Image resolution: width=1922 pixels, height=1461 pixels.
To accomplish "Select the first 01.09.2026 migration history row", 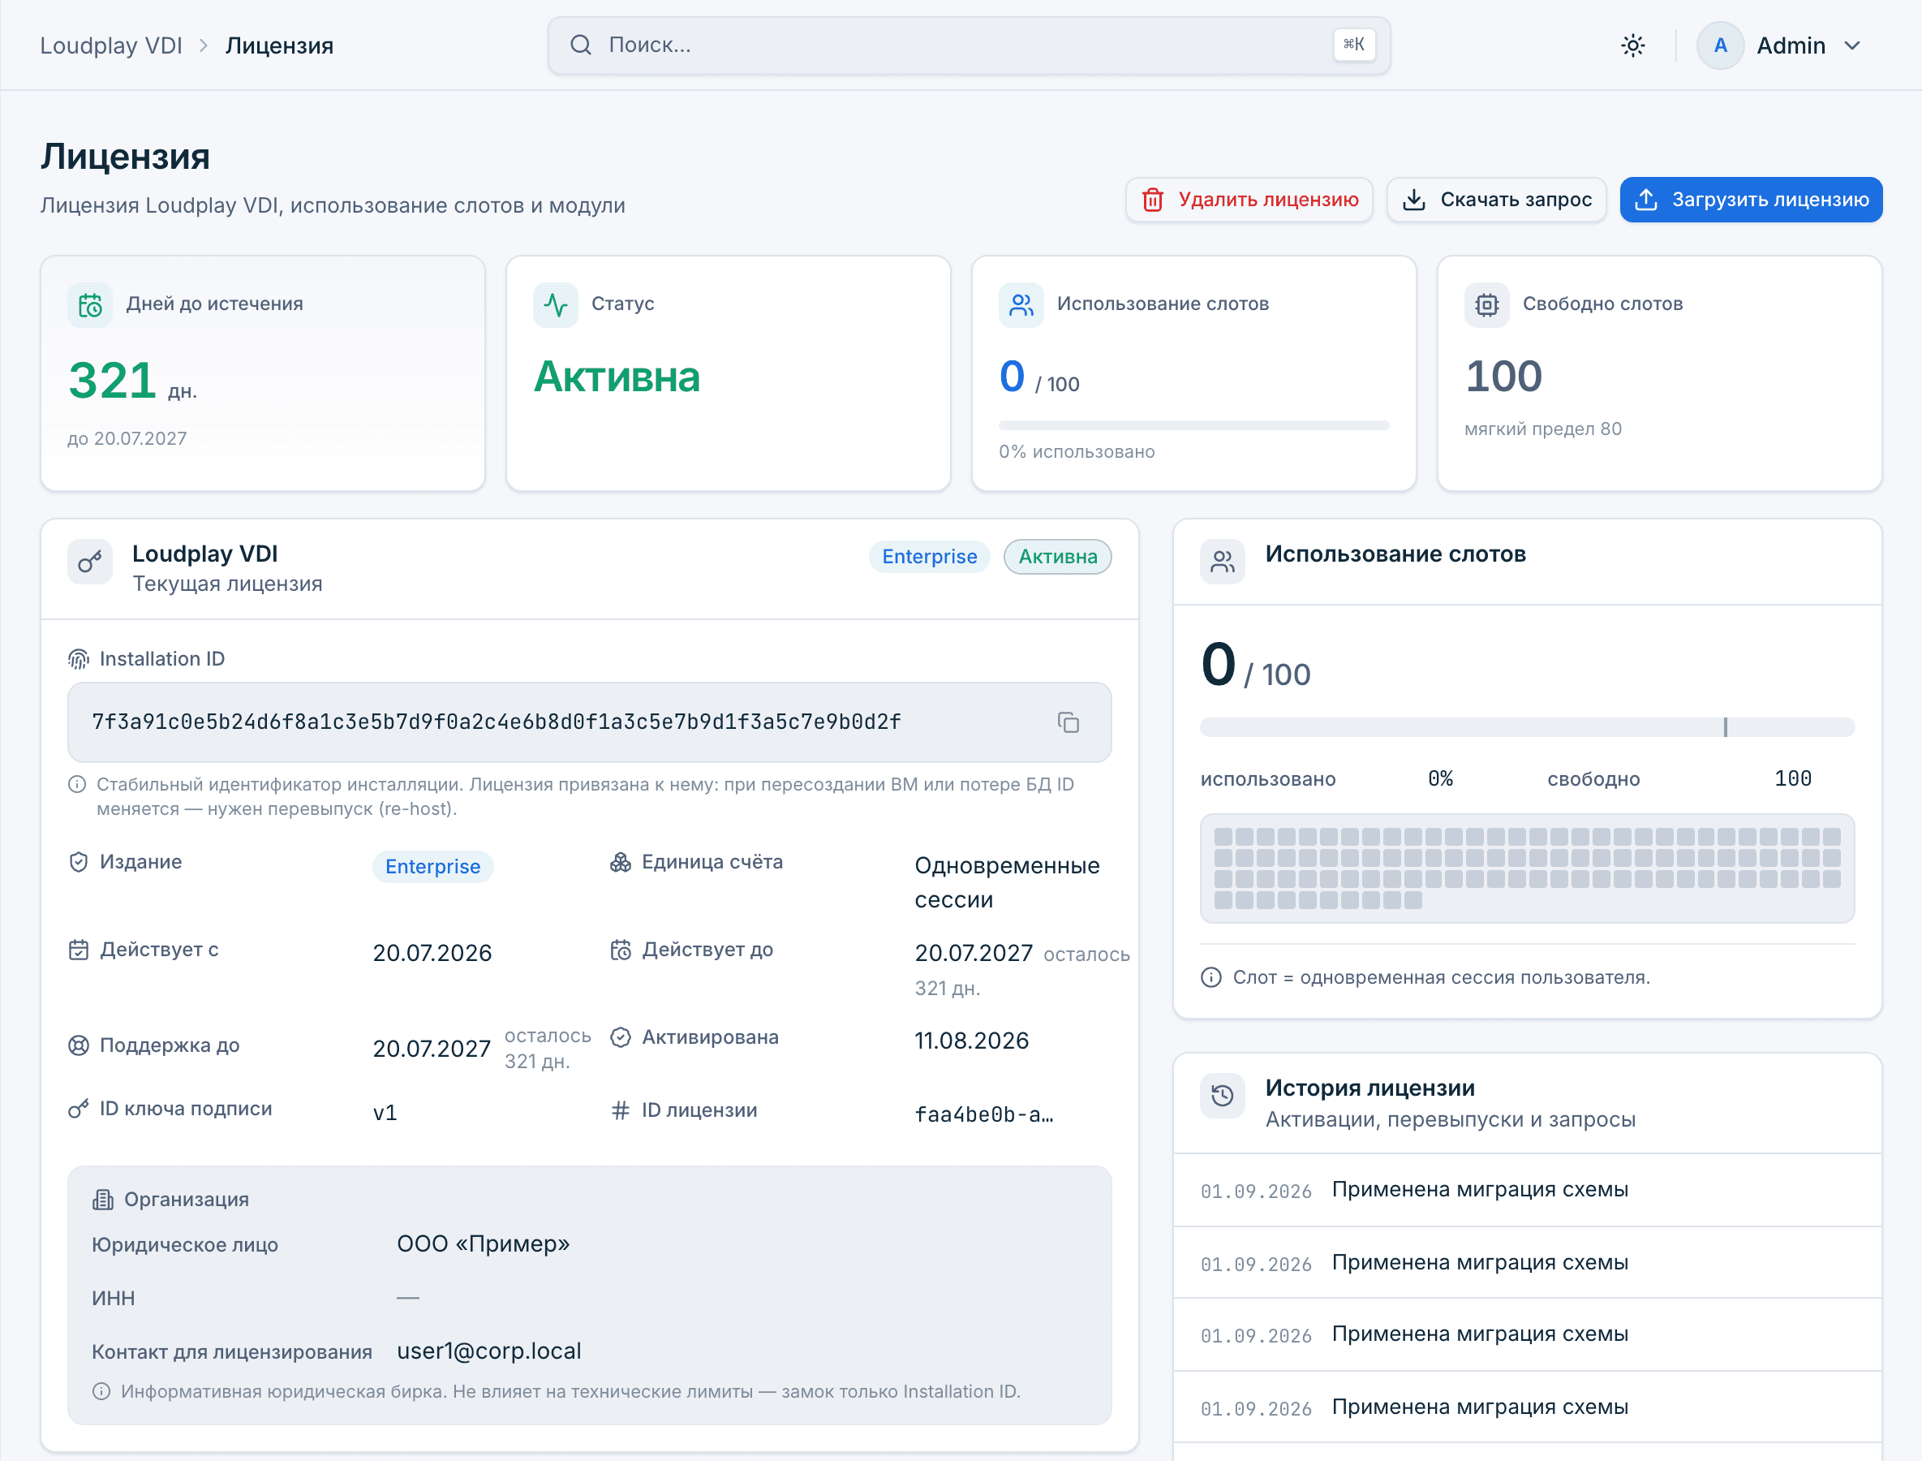I will (x=1526, y=1191).
